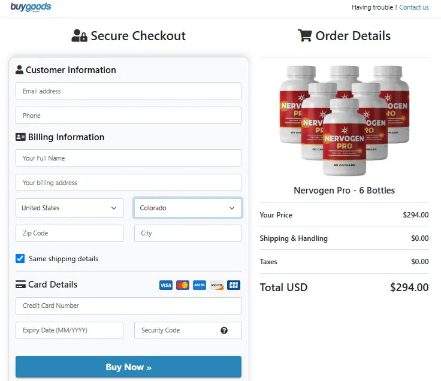Click the Discover card icon
The width and height of the screenshot is (441, 381).
click(216, 285)
